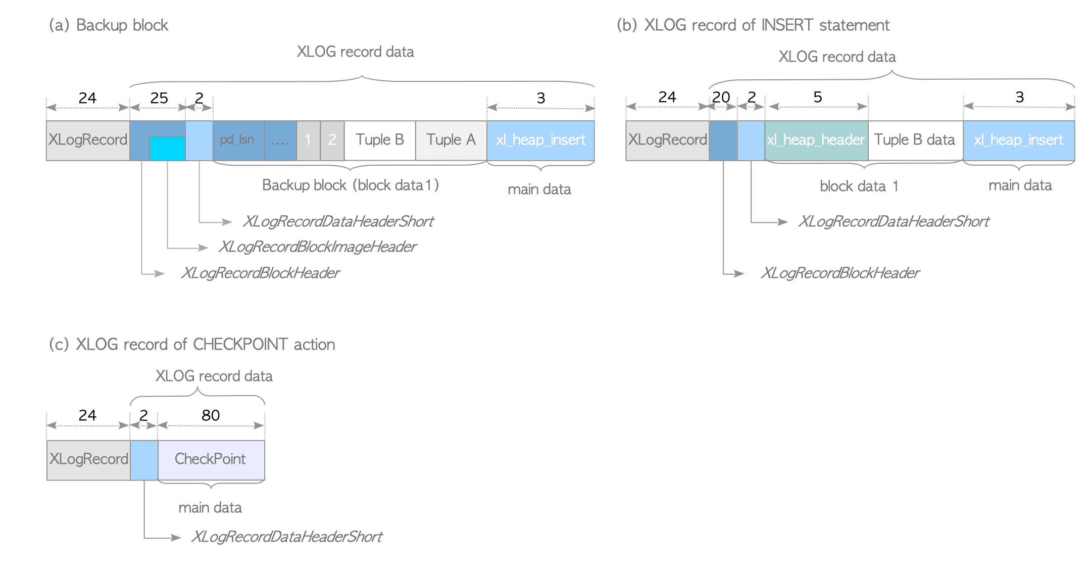
Task: Select the CheckPoint block in CHECKPOINT diagram
Action: 211,459
